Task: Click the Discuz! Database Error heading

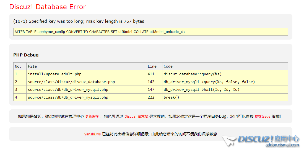Action: (48, 7)
